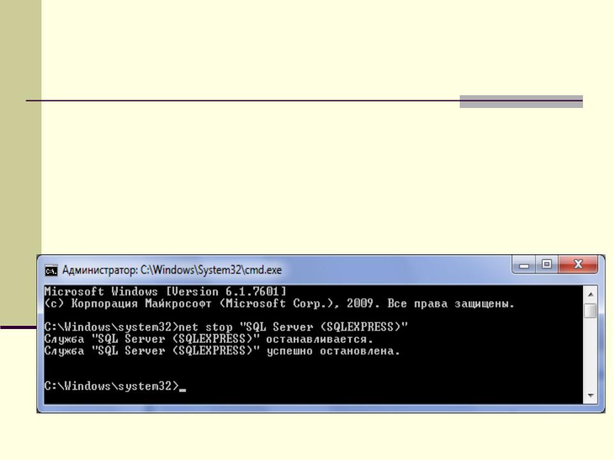Viewport: 613px width, 460px height.
Task: Click the console vertical scrollbar thumb
Action: tap(590, 310)
